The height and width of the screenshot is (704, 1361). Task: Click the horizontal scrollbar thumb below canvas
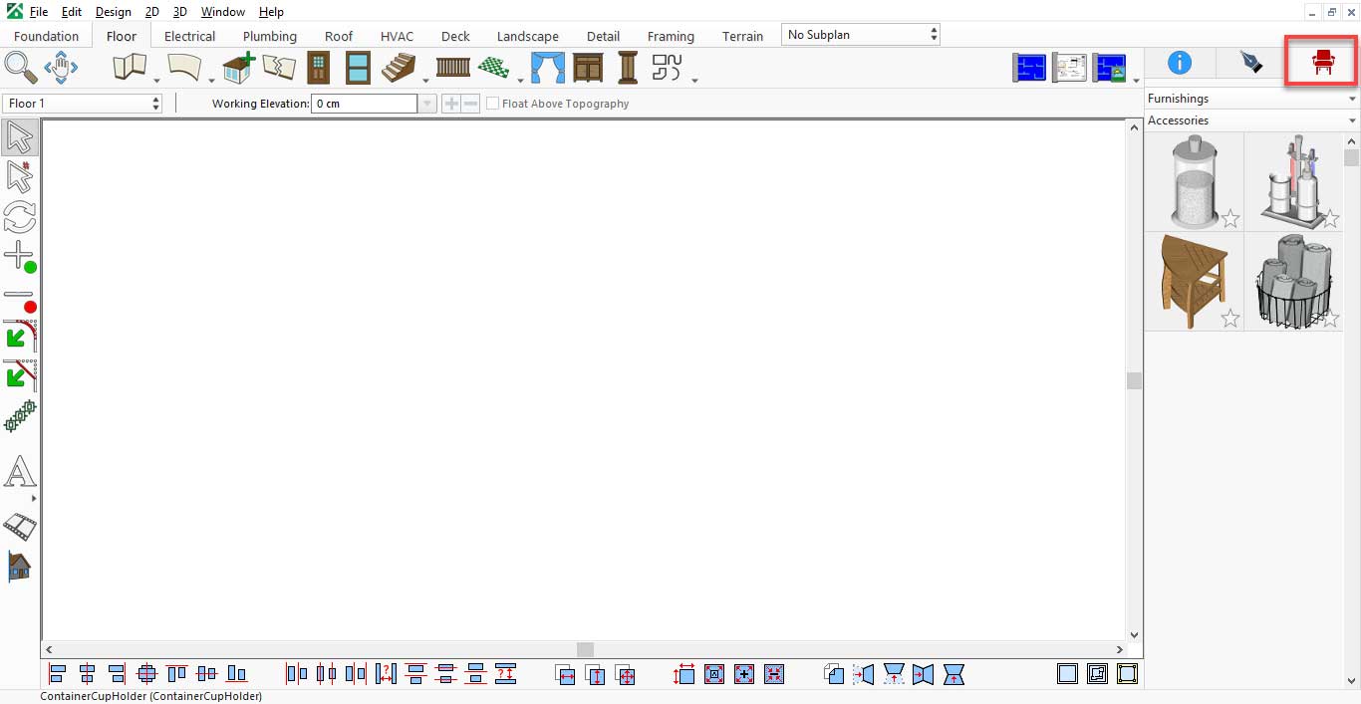tap(585, 649)
